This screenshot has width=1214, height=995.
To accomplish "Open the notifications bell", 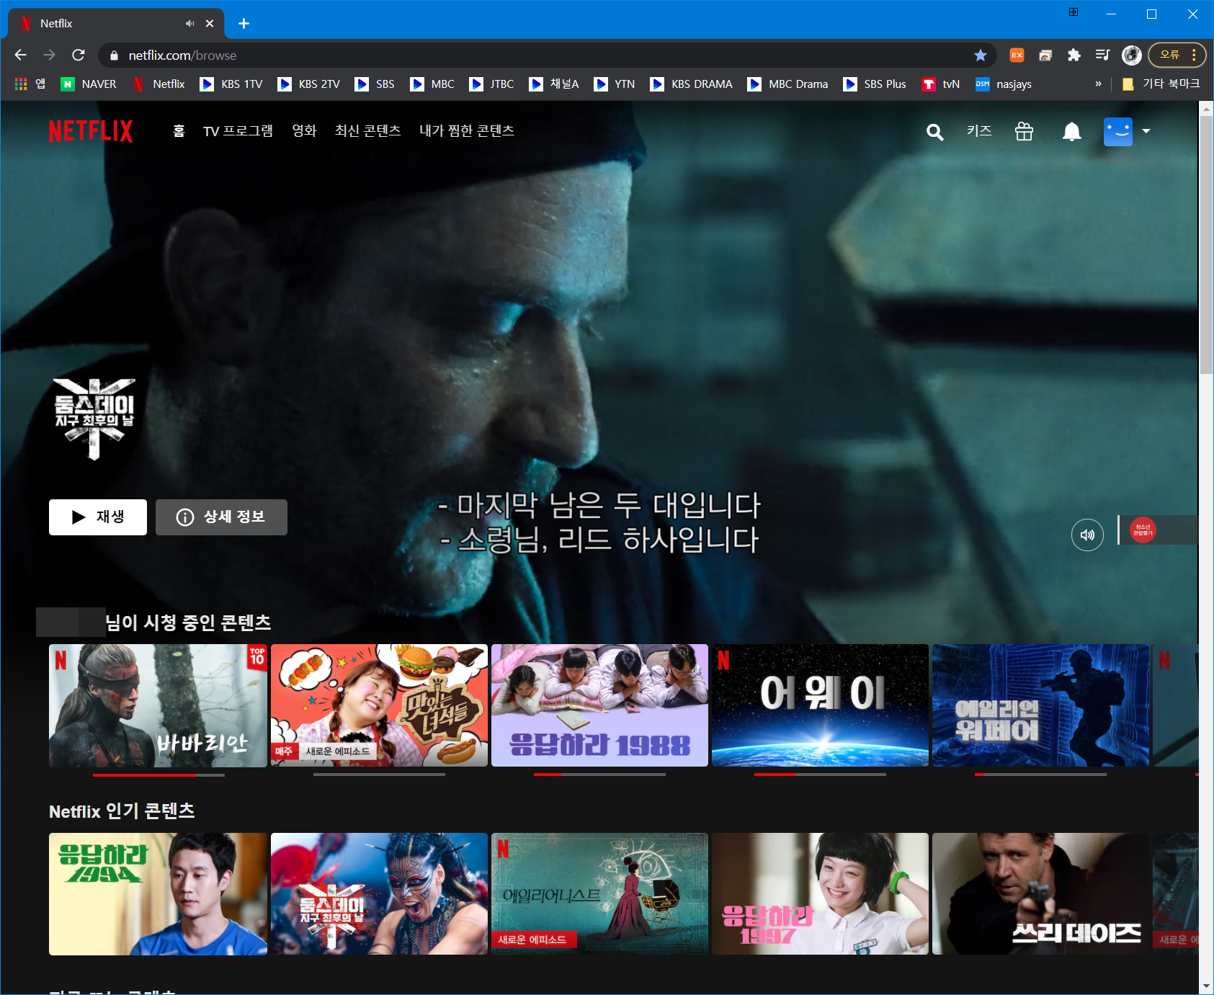I will tap(1071, 131).
